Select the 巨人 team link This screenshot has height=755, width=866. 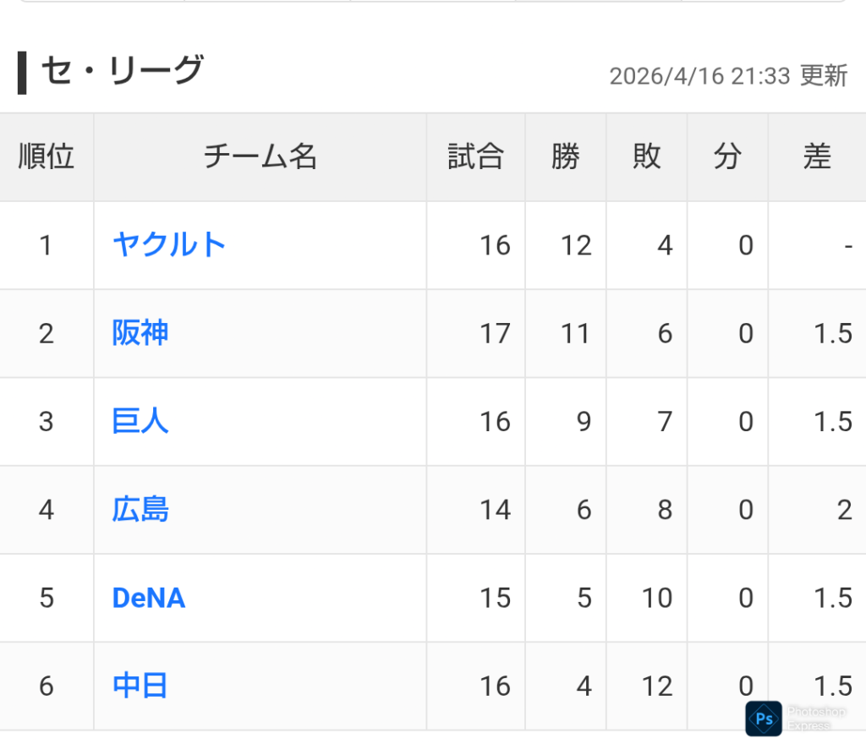tap(140, 421)
